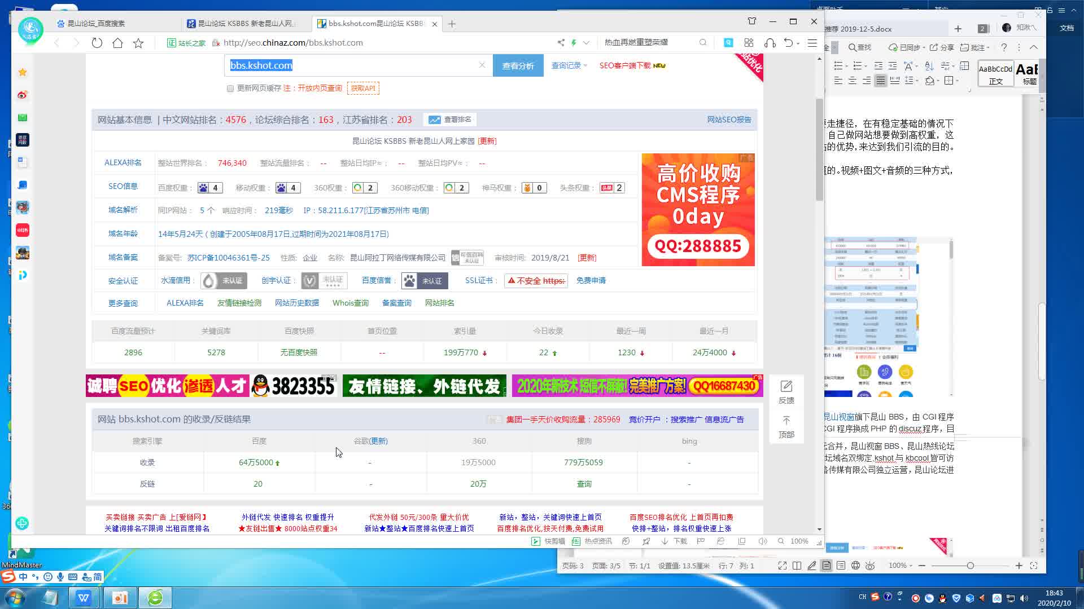
Task: Open WPS more options vertical dots
Action: click(1019, 47)
